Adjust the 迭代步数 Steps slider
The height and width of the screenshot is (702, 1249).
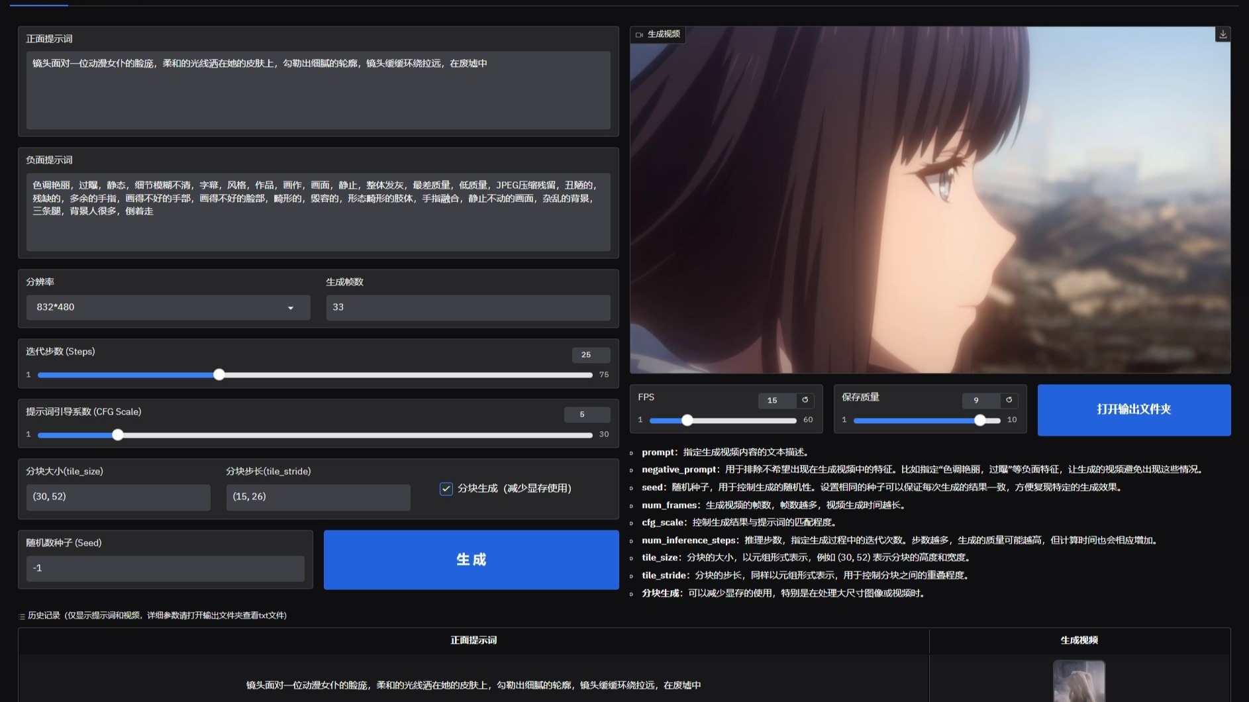coord(315,375)
